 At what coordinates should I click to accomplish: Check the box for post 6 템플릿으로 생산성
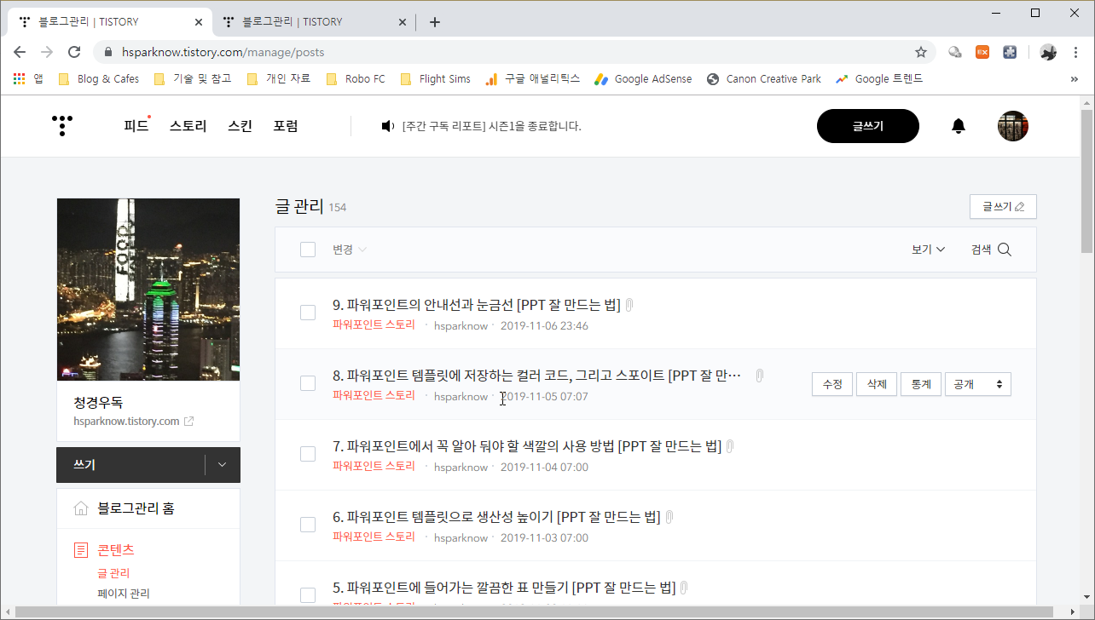tap(308, 525)
